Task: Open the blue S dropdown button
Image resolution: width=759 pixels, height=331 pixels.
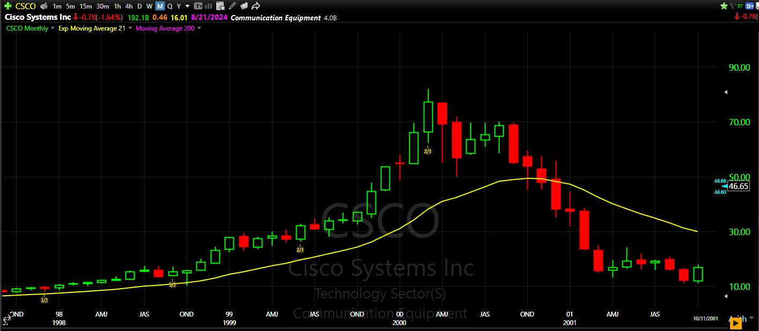Action: [x=749, y=6]
